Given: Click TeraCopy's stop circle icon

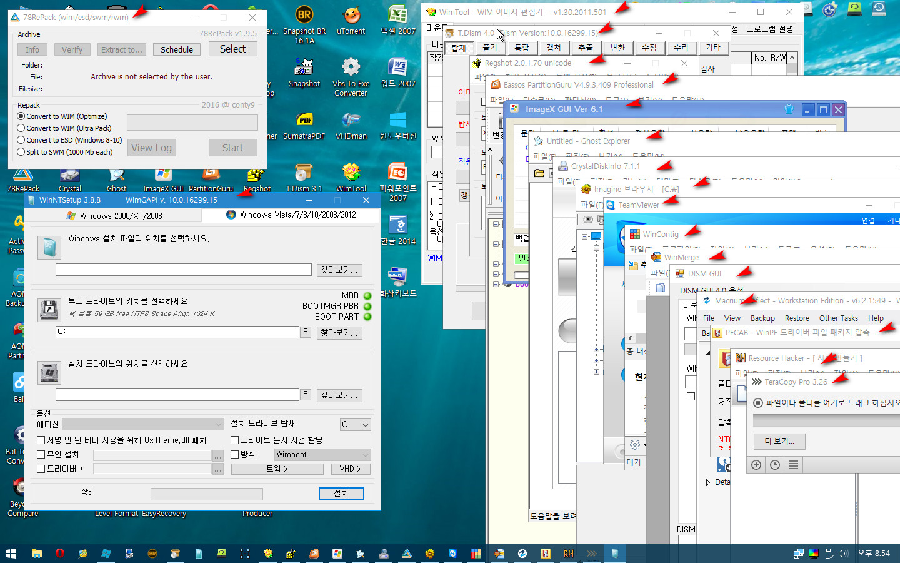Looking at the screenshot, I should point(758,403).
